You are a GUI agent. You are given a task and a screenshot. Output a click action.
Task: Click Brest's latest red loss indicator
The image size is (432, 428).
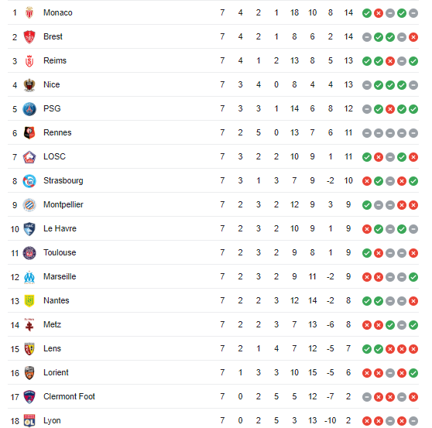pyautogui.click(x=413, y=37)
